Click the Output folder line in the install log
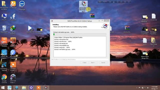160x90 pixels. [x=68, y=37]
